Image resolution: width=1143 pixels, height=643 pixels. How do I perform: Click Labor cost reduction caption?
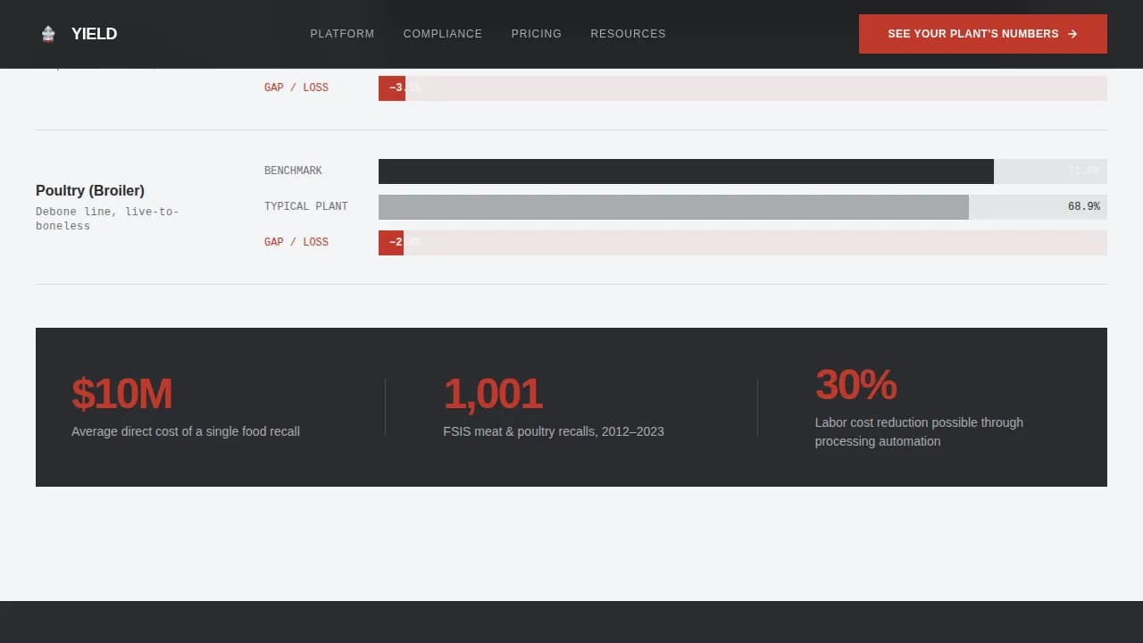tap(919, 431)
